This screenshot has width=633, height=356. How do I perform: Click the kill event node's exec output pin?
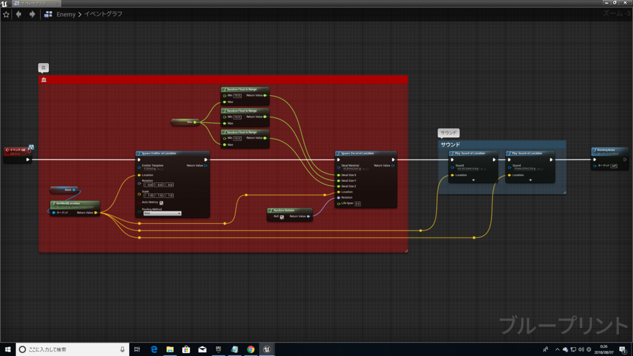pos(27,159)
